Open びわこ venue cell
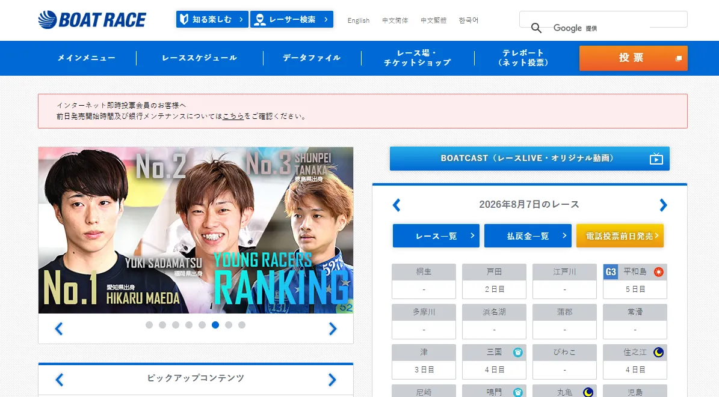719x397 pixels. click(x=564, y=362)
